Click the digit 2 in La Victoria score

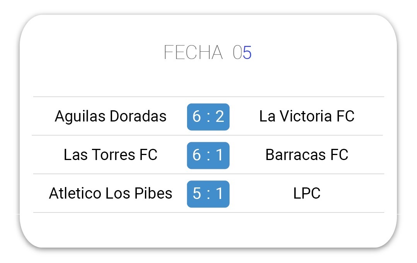click(x=220, y=116)
